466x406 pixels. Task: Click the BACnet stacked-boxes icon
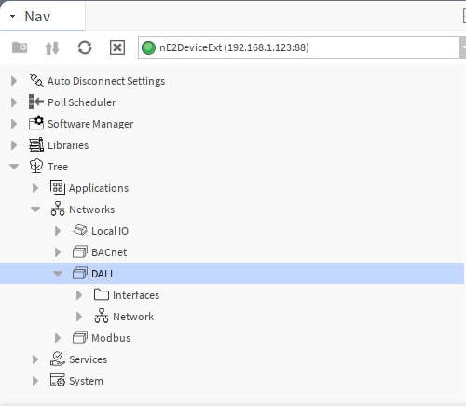click(80, 251)
